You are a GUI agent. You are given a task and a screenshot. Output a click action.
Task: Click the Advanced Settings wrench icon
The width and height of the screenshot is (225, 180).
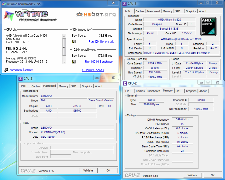[6, 70]
